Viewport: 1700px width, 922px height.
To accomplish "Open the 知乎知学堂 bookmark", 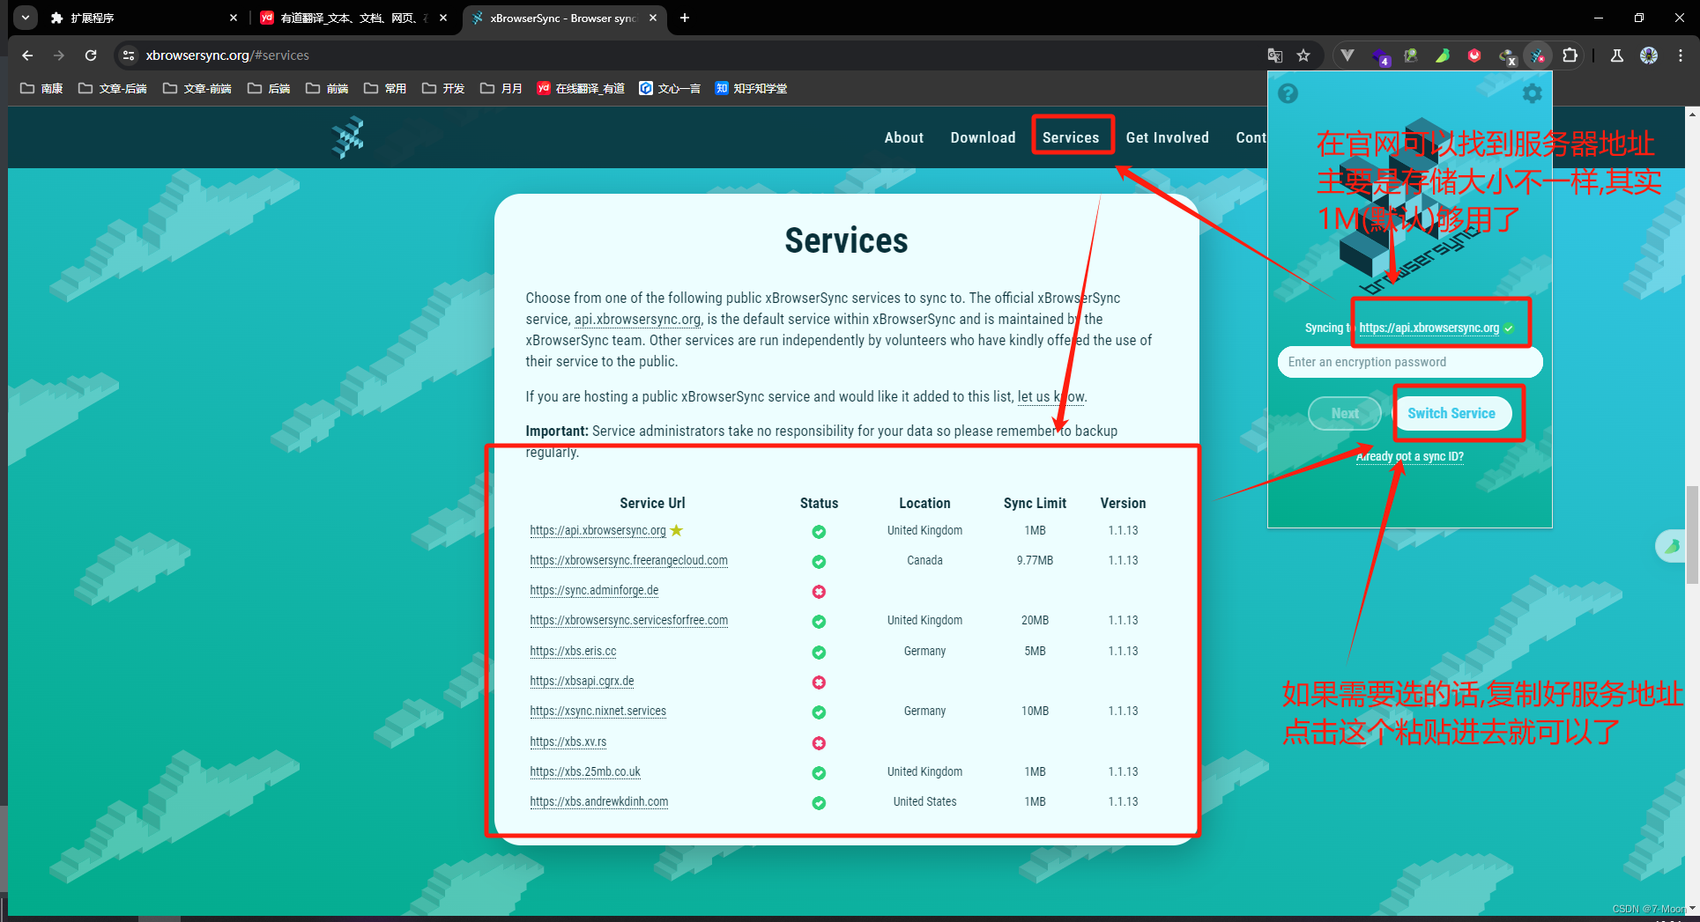I will click(751, 88).
